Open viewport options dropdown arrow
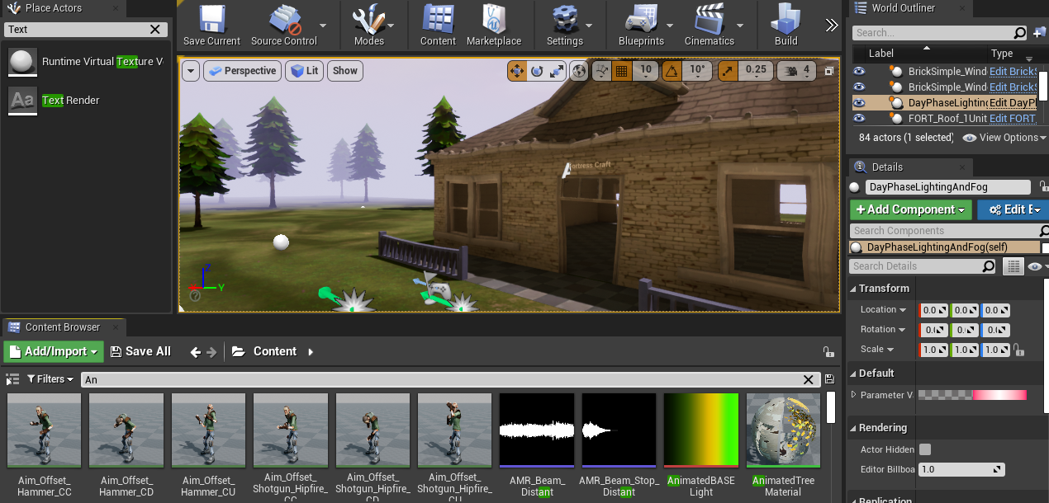 pyautogui.click(x=192, y=71)
